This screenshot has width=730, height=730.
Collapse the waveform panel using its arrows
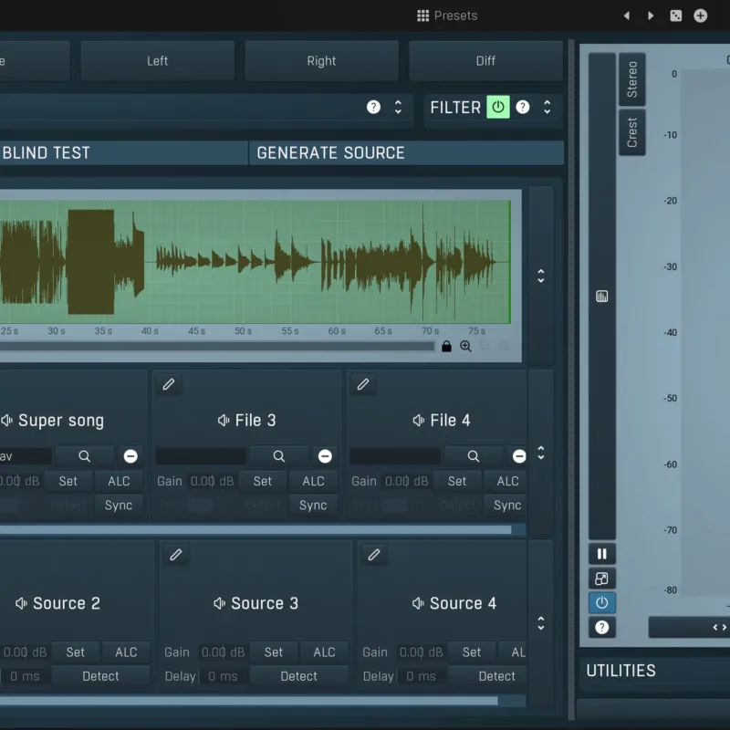[x=541, y=276]
